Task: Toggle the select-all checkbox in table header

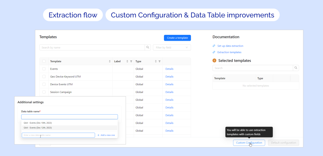Action: pyautogui.click(x=44, y=61)
